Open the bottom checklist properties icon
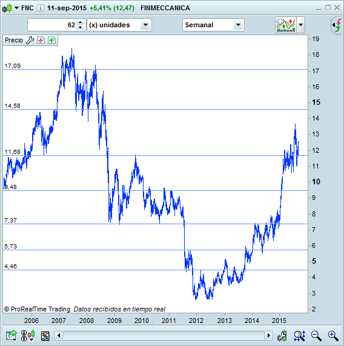Viewport: 344px width, 346px height. click(x=45, y=336)
